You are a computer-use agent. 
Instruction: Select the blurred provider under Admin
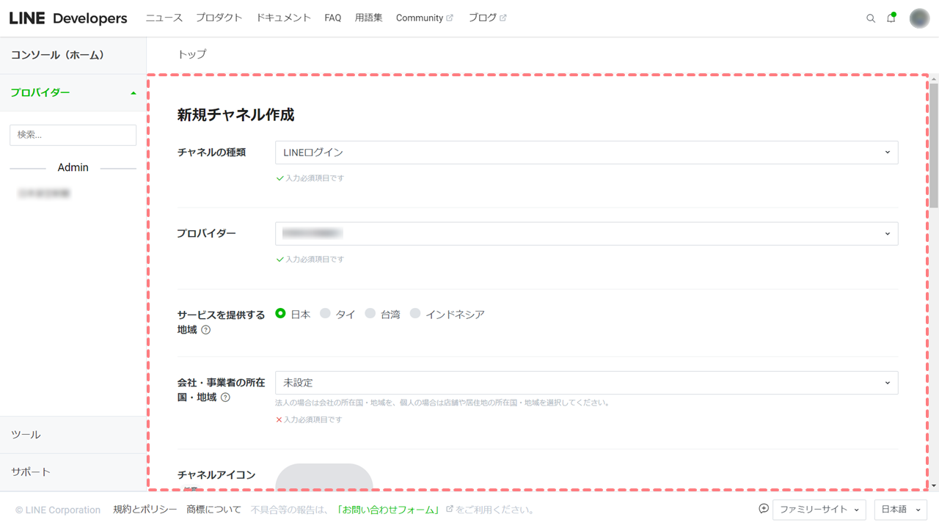[45, 194]
